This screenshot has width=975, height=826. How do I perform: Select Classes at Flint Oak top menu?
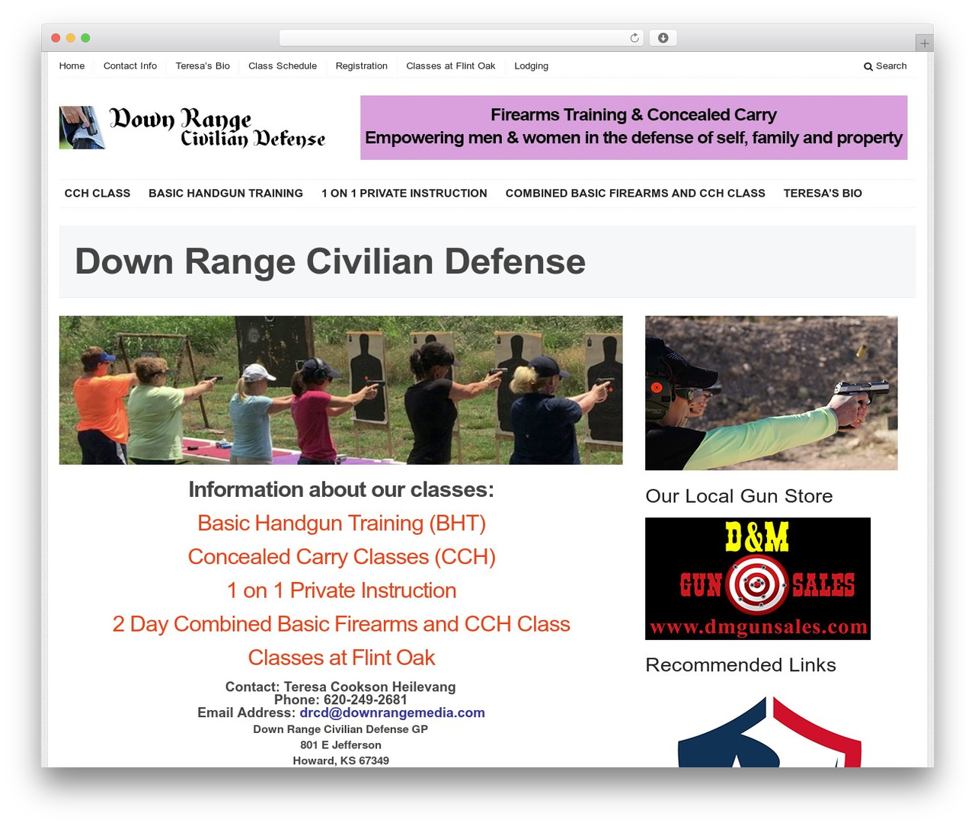click(451, 66)
